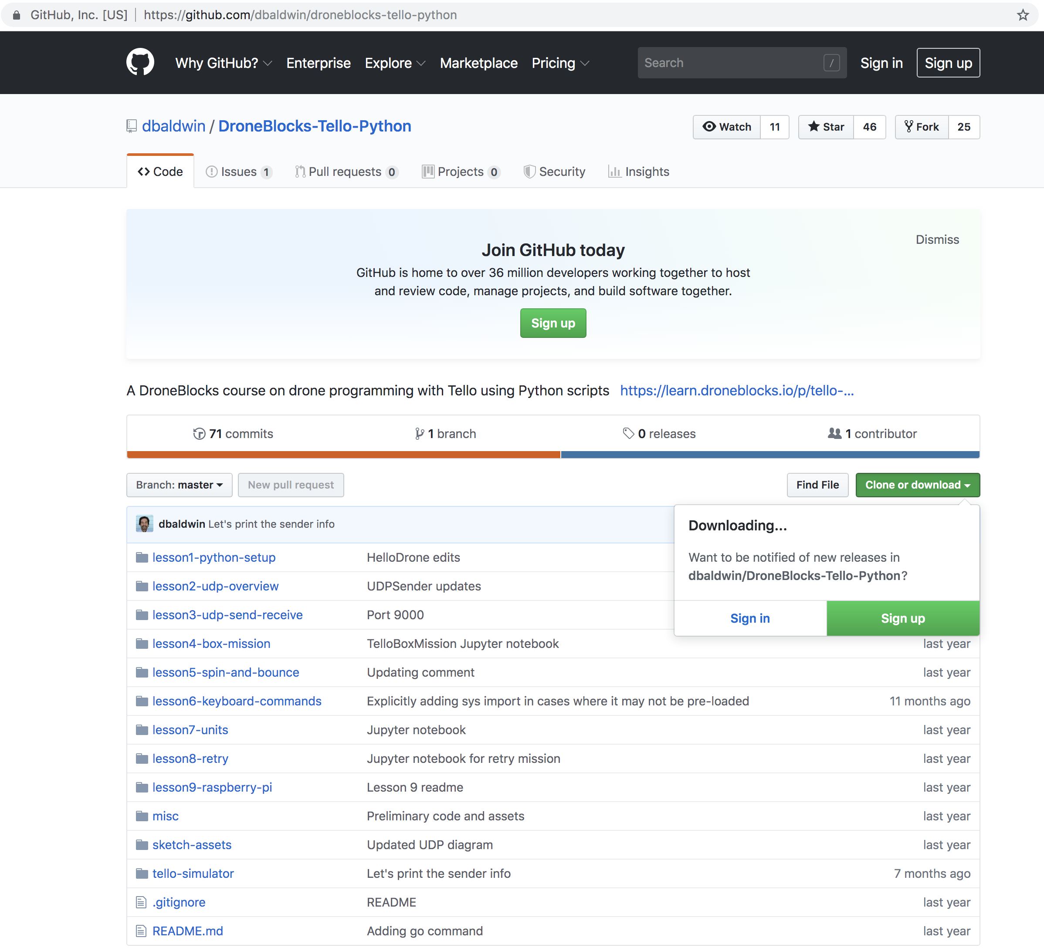Image resolution: width=1044 pixels, height=951 pixels.
Task: Click the folder icon beside lesson9-raspberry-pi
Action: click(x=142, y=787)
